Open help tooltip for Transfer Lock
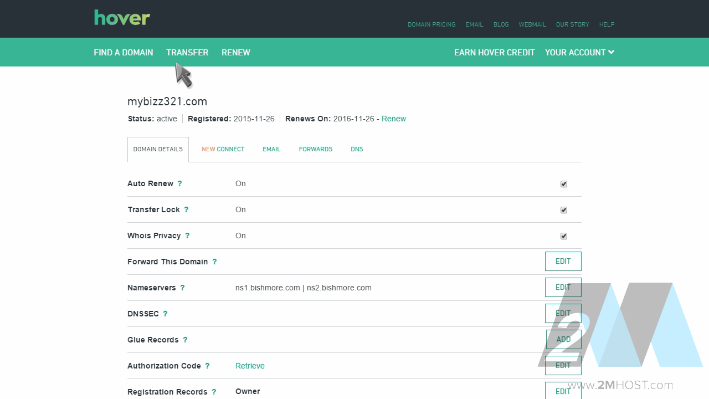Viewport: 709px width, 399px height. 186,209
